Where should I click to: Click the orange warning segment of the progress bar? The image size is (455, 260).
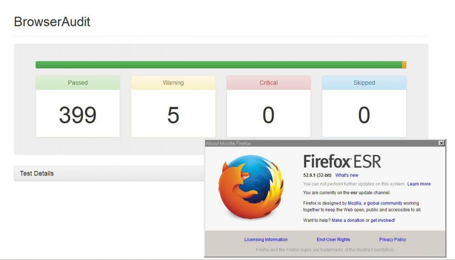[x=404, y=65]
